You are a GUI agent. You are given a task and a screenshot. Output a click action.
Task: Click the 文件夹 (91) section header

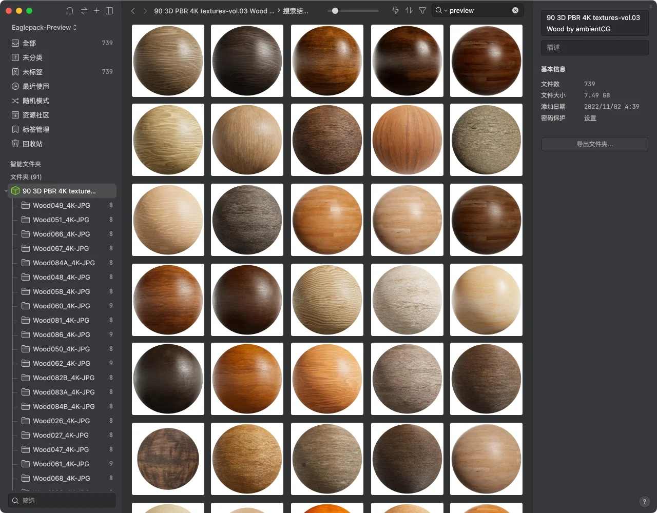click(26, 177)
